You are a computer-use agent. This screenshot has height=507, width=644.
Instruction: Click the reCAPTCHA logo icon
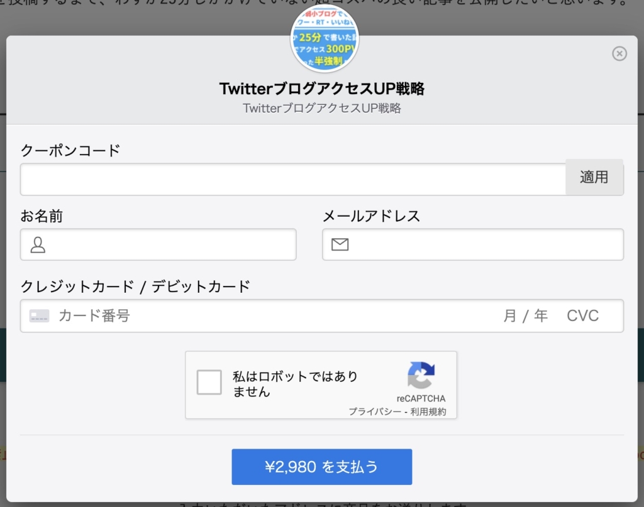pyautogui.click(x=421, y=375)
